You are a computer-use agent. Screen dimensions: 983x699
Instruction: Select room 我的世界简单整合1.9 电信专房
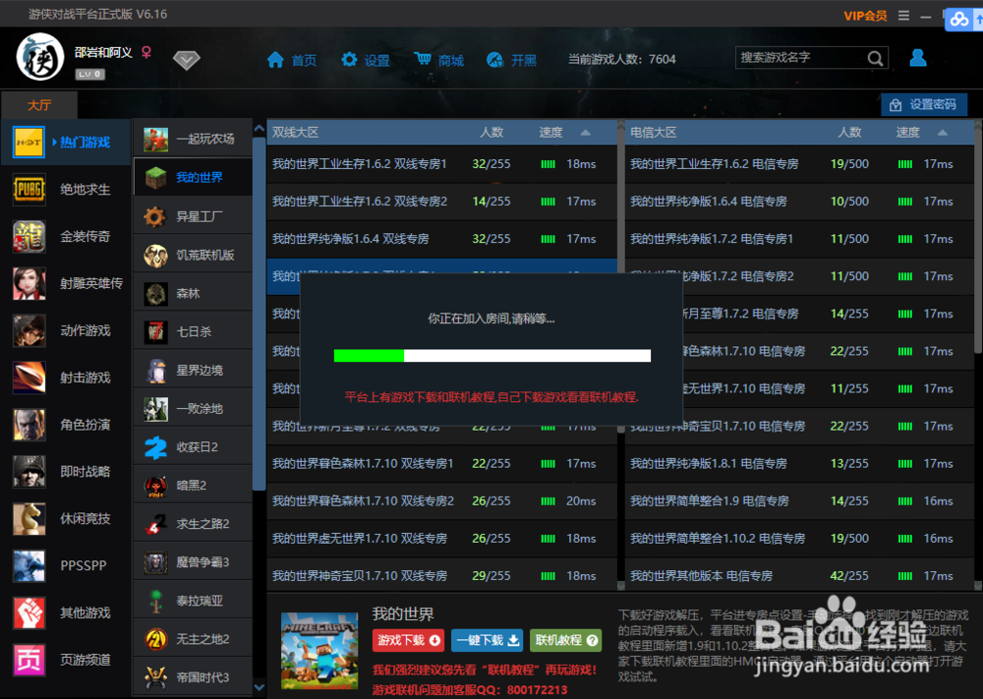(x=799, y=500)
